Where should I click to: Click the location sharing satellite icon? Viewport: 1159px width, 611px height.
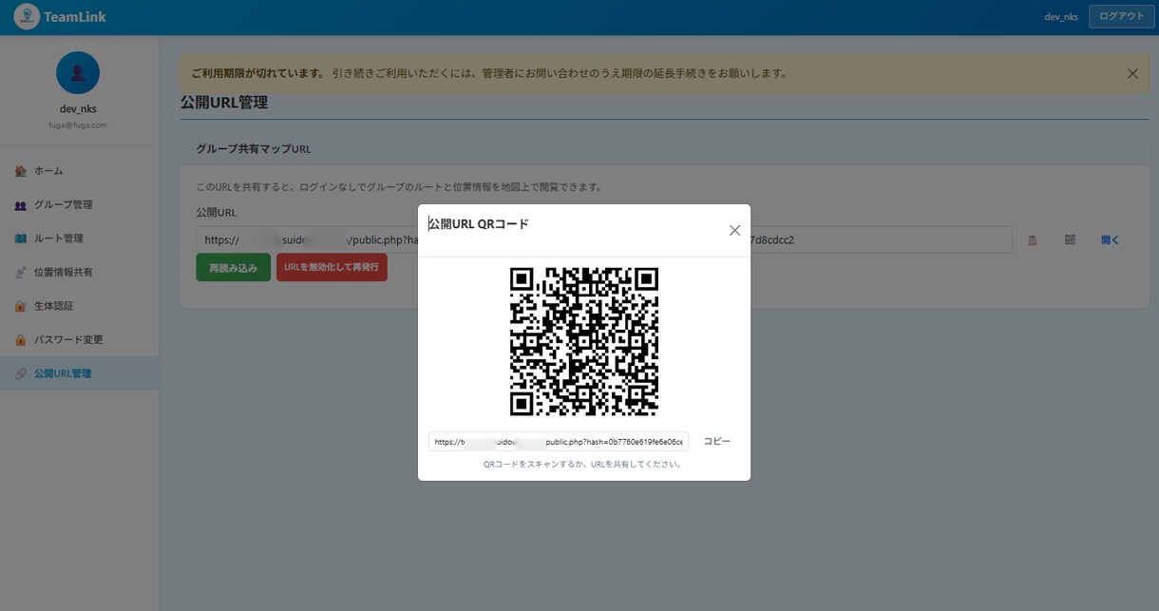[x=21, y=273]
